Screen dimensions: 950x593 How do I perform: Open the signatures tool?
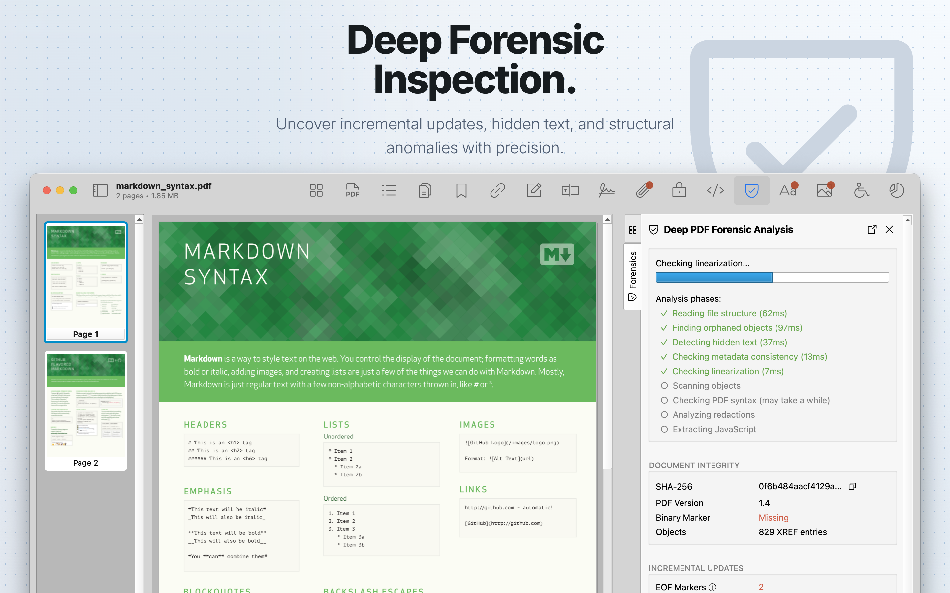tap(607, 191)
